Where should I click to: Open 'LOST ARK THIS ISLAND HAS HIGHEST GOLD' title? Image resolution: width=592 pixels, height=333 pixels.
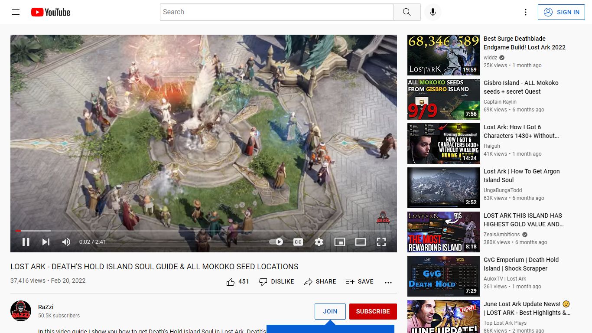pos(524,220)
